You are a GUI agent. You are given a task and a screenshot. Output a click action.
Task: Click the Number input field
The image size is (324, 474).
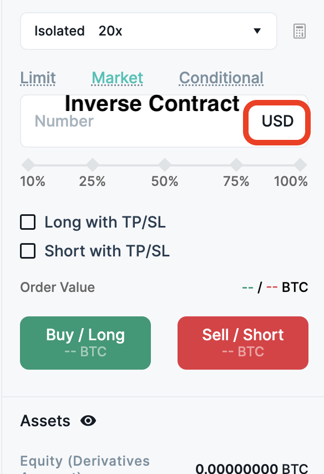(x=111, y=122)
